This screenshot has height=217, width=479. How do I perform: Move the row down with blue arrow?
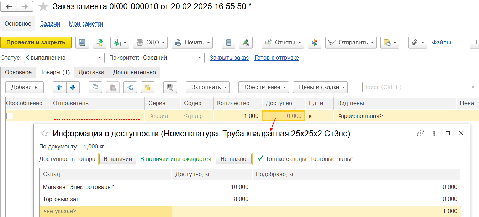[73, 87]
